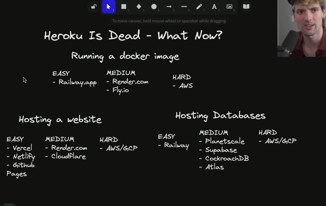Select the '- Cloudflare' text
Image resolution: width=326 pixels, height=206 pixels.
coord(66,156)
